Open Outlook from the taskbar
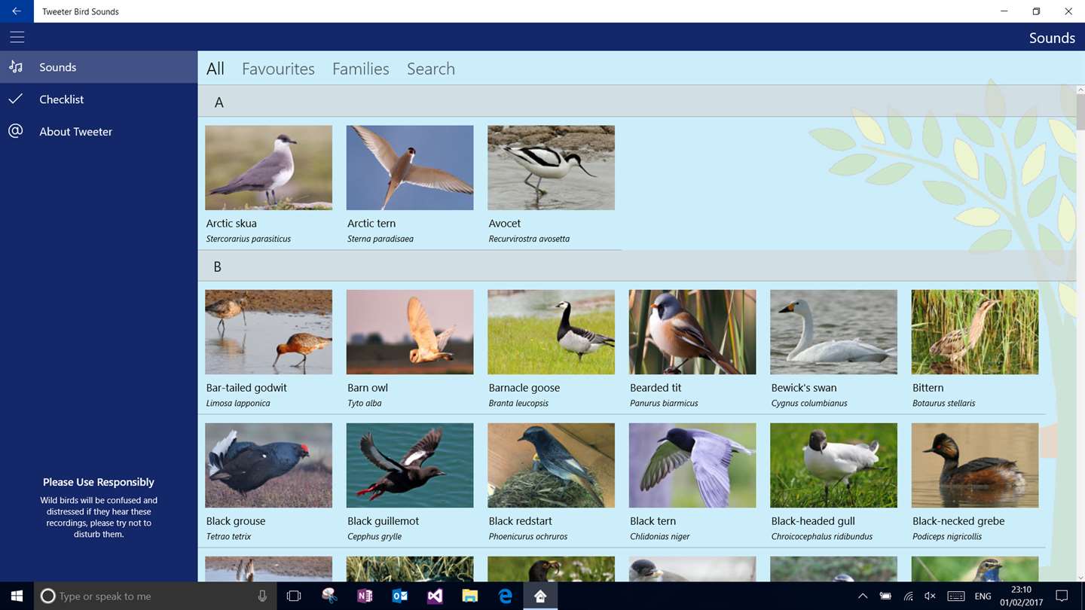 coord(400,596)
